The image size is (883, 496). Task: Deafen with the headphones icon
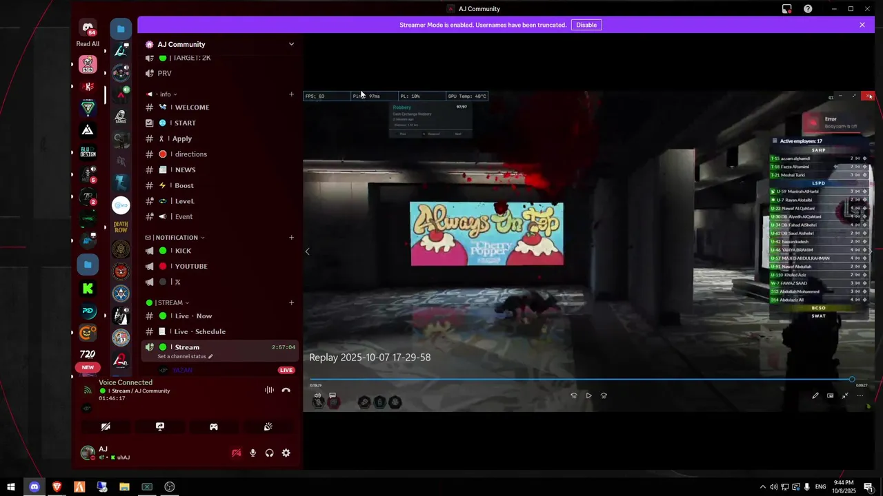tap(269, 453)
